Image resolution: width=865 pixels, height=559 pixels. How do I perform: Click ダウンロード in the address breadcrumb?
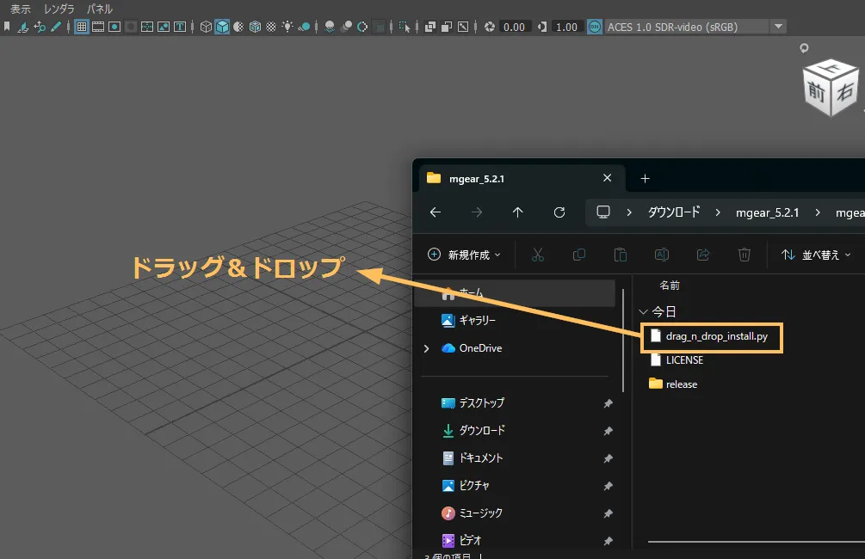pyautogui.click(x=674, y=212)
